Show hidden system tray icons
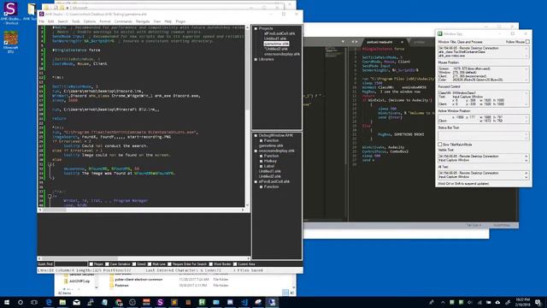547x308 pixels. tap(443, 302)
